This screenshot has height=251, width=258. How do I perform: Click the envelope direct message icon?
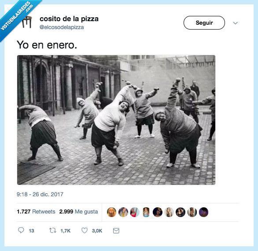pos(116,231)
